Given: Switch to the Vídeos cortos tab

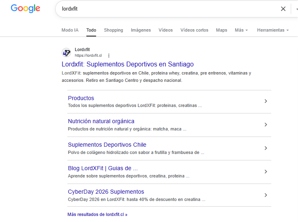Looking at the screenshot, I should click(x=194, y=30).
